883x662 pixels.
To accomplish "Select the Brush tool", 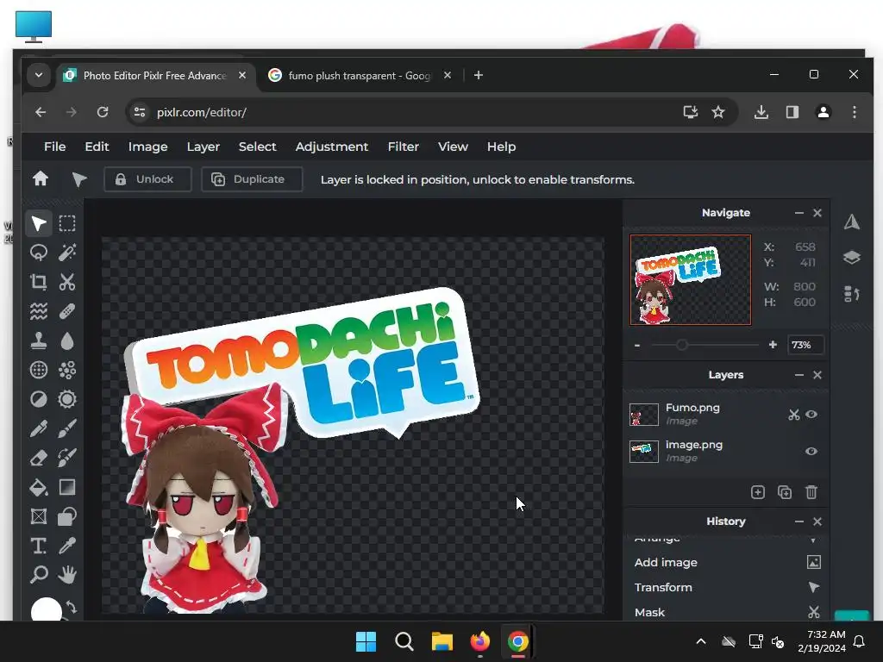I will 67,428.
